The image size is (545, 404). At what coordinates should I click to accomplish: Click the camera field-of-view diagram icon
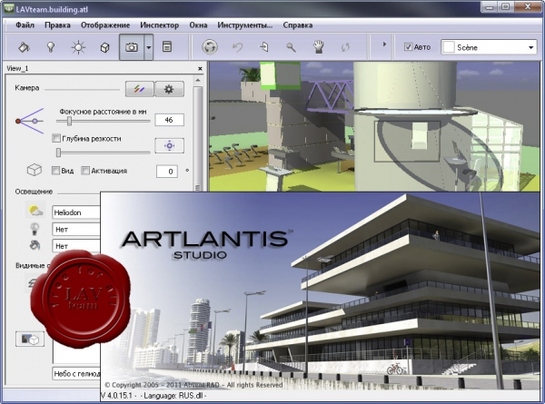(x=30, y=121)
